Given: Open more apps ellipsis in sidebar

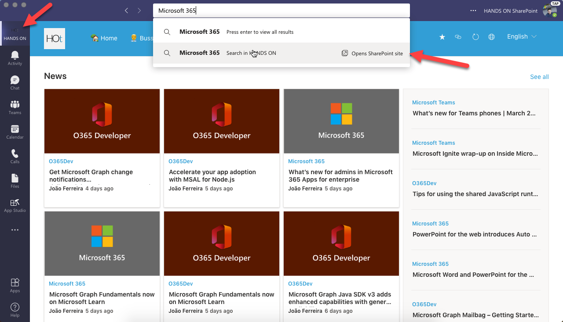Looking at the screenshot, I should coord(15,230).
